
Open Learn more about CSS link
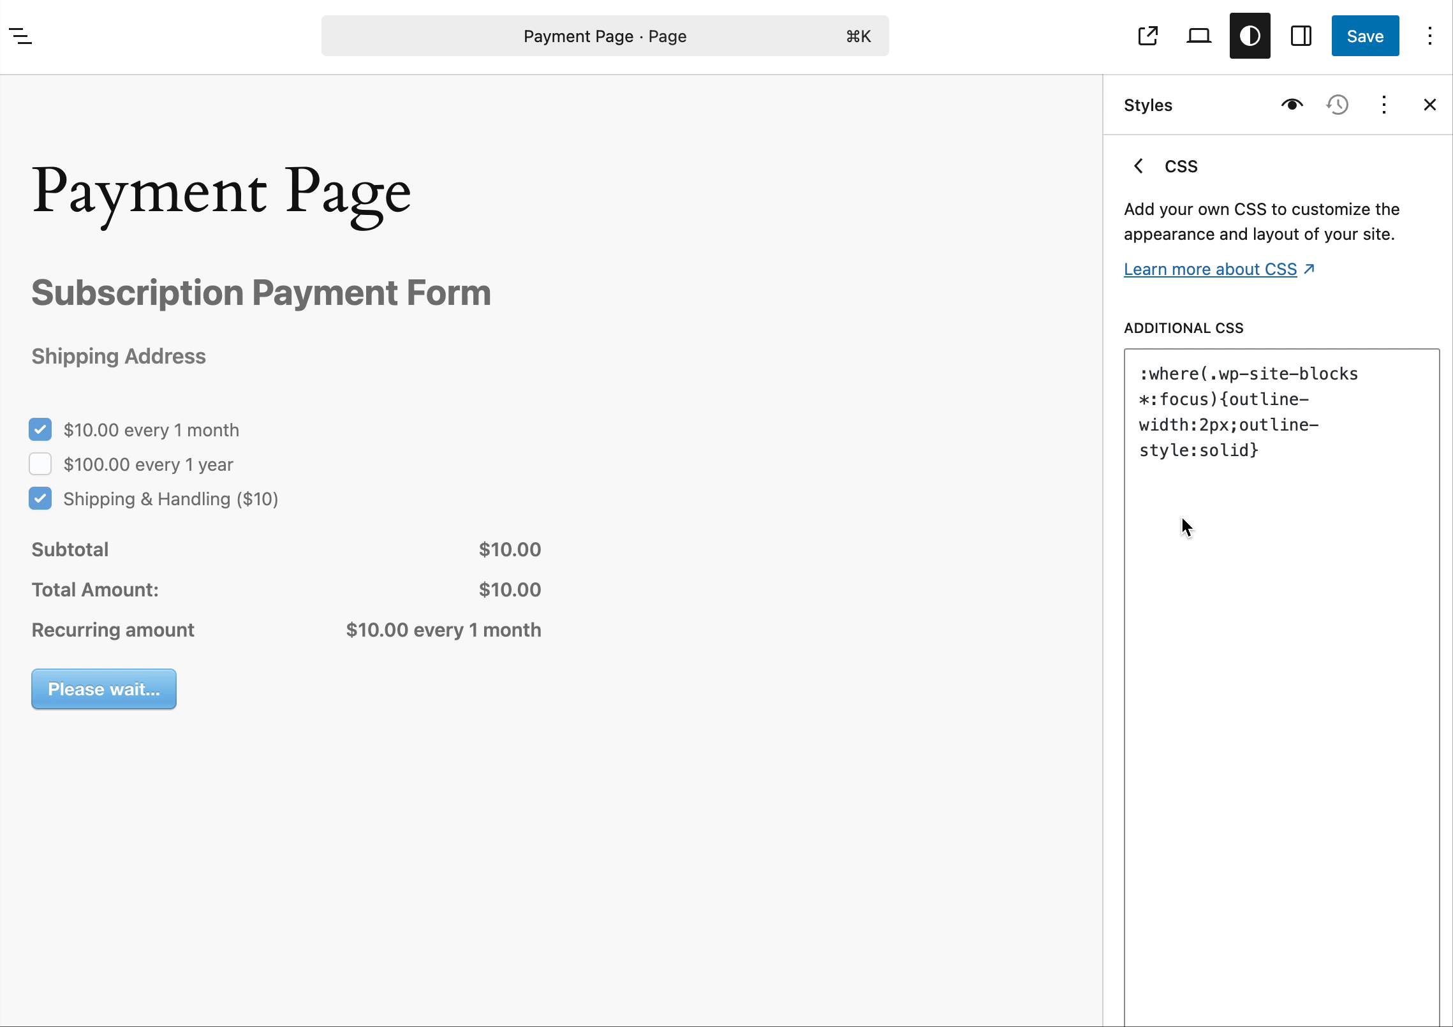(x=1210, y=269)
